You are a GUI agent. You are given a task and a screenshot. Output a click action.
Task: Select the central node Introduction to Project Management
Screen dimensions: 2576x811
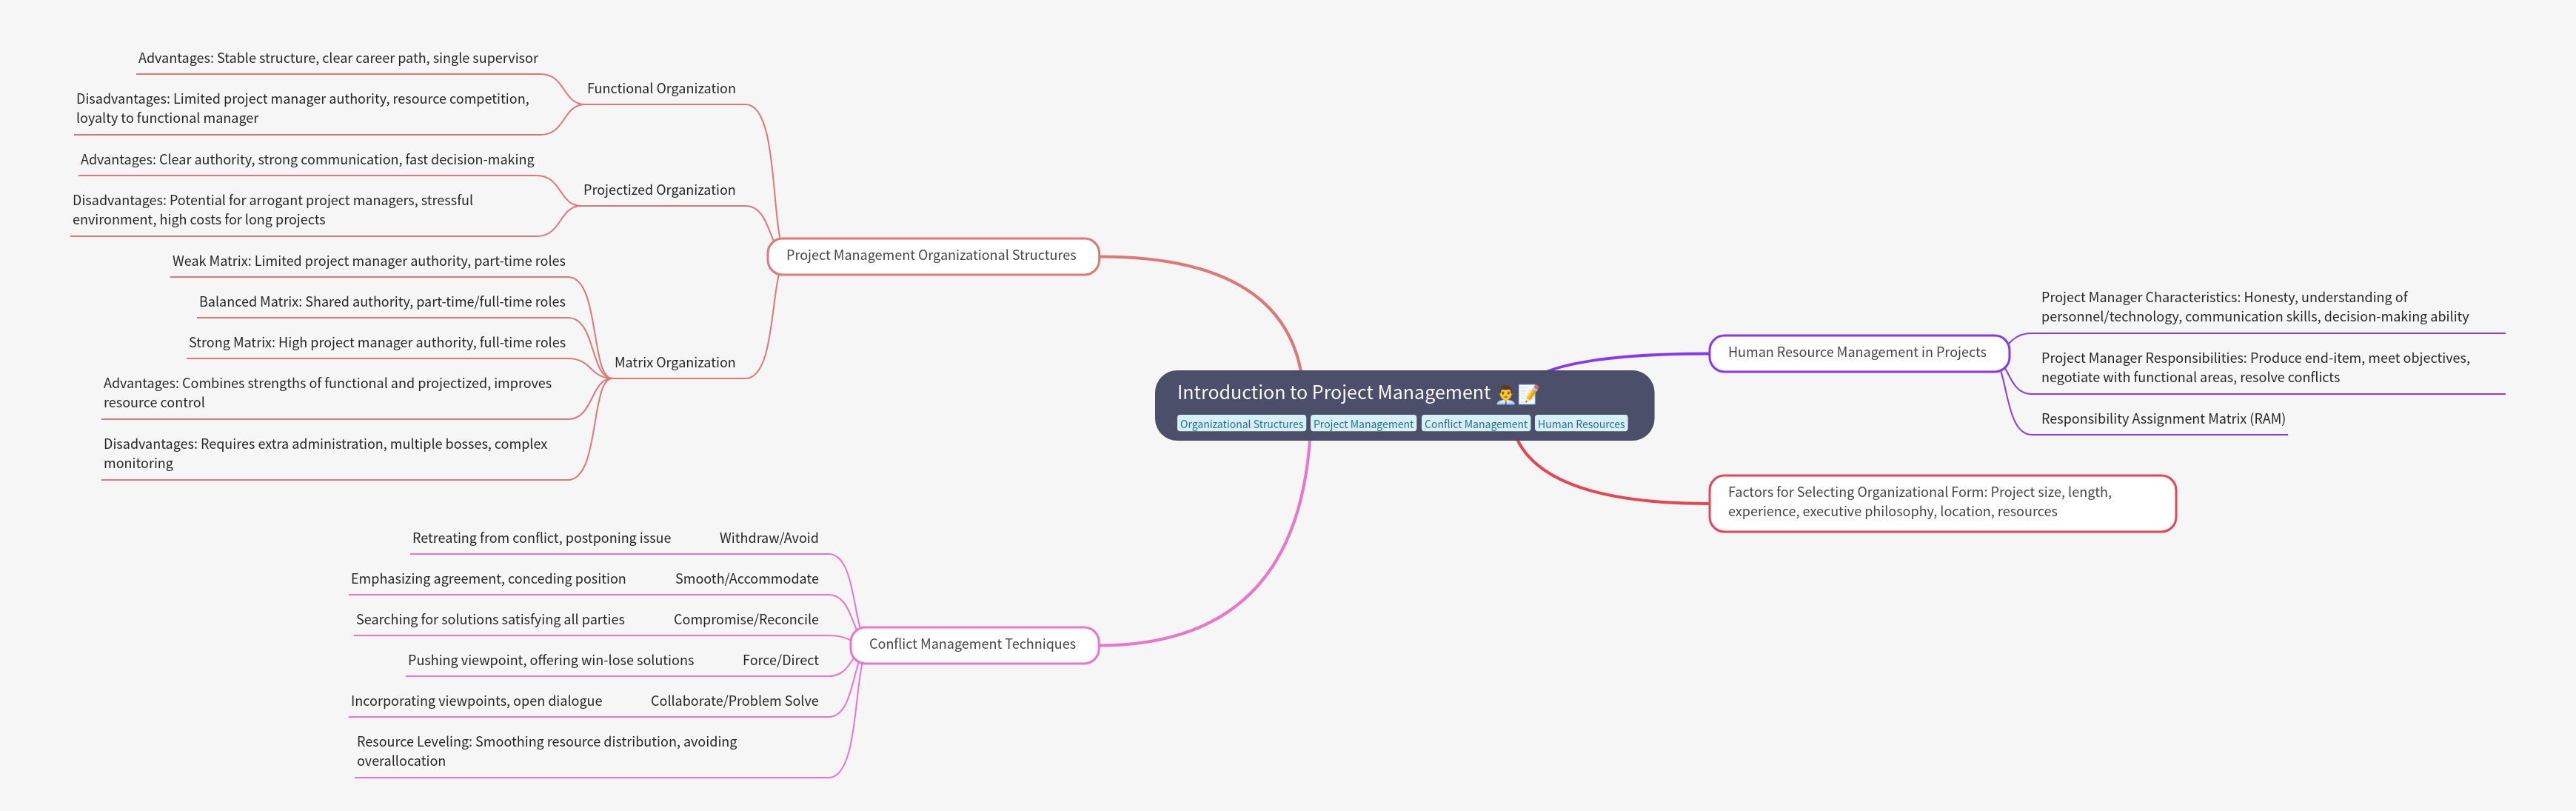tap(1404, 405)
